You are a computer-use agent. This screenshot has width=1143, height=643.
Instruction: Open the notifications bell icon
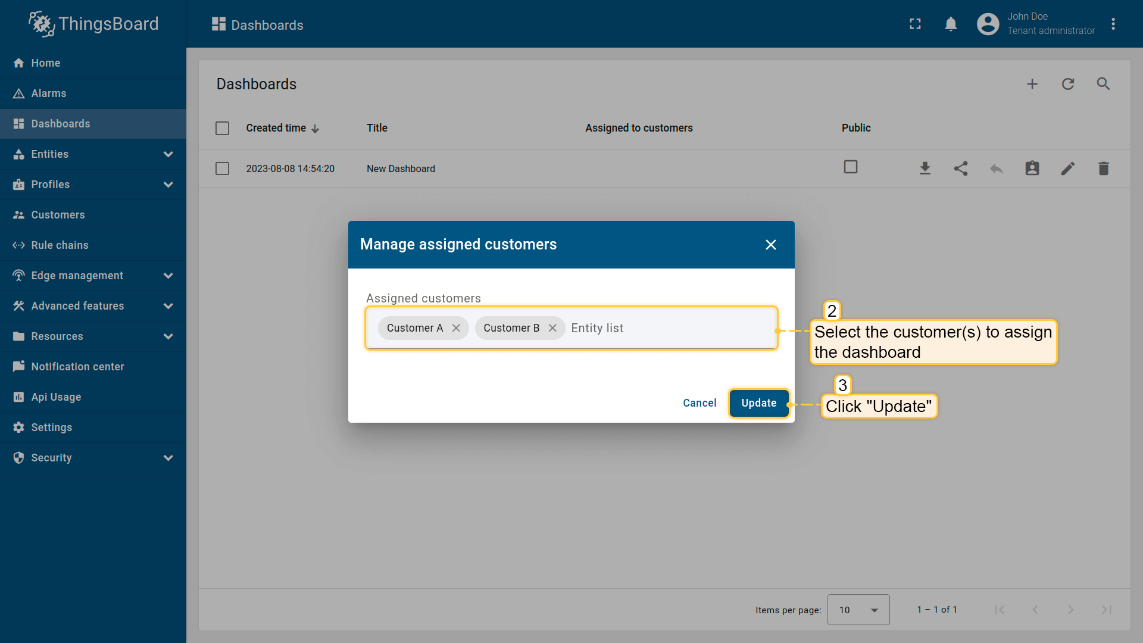point(951,24)
